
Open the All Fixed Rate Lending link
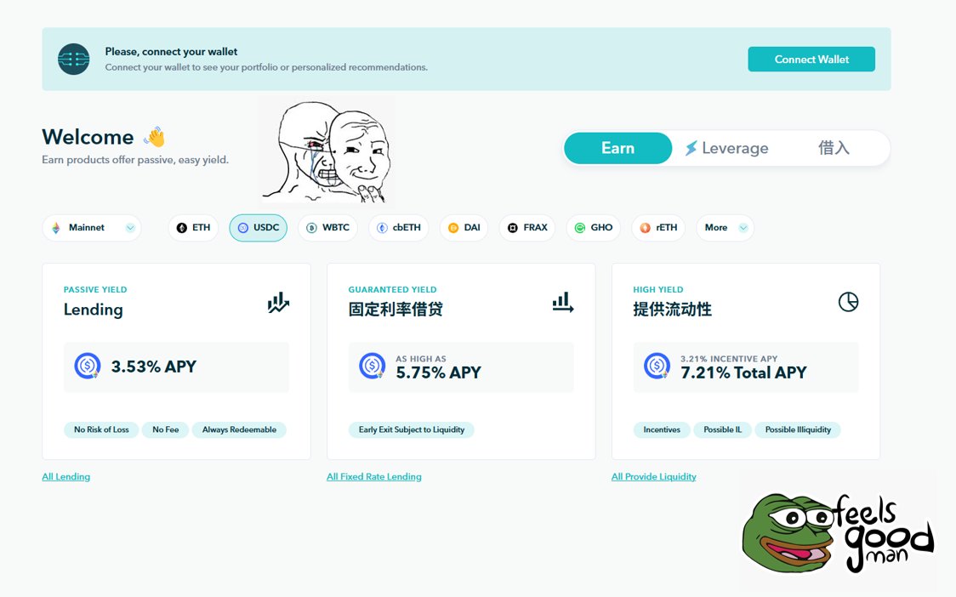[374, 477]
